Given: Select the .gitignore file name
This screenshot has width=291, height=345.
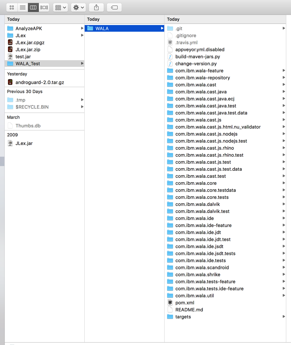Looking at the screenshot, I should tap(186, 35).
